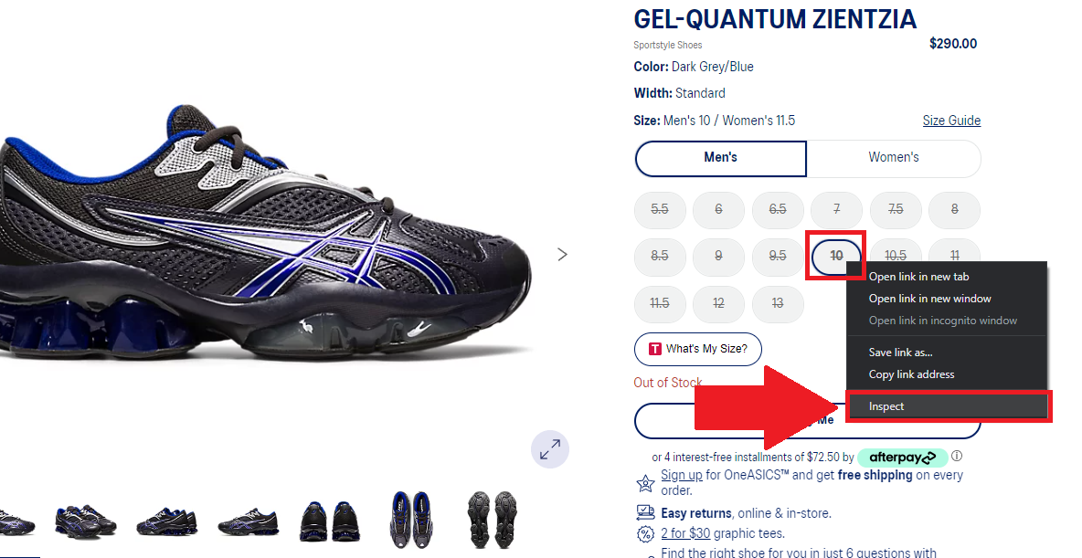Image resolution: width=1082 pixels, height=558 pixels.
Task: Click Copy link address
Action: (911, 374)
